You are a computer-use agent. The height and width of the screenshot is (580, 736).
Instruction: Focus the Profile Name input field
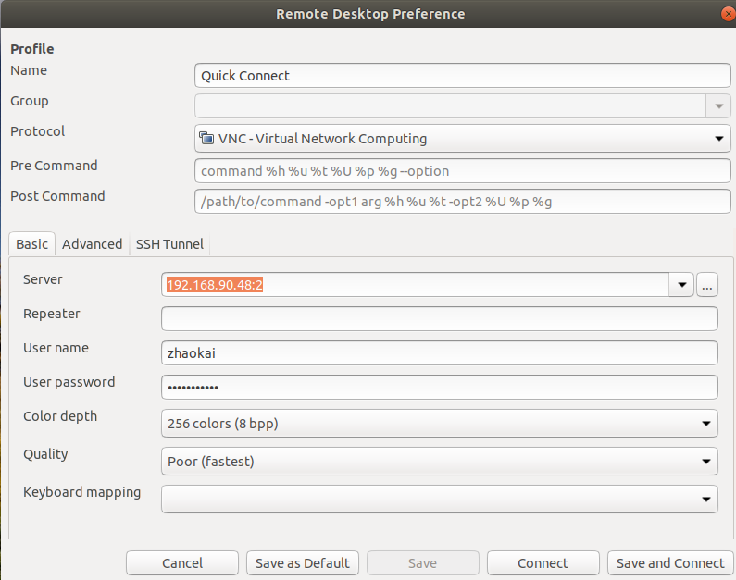[x=462, y=76]
